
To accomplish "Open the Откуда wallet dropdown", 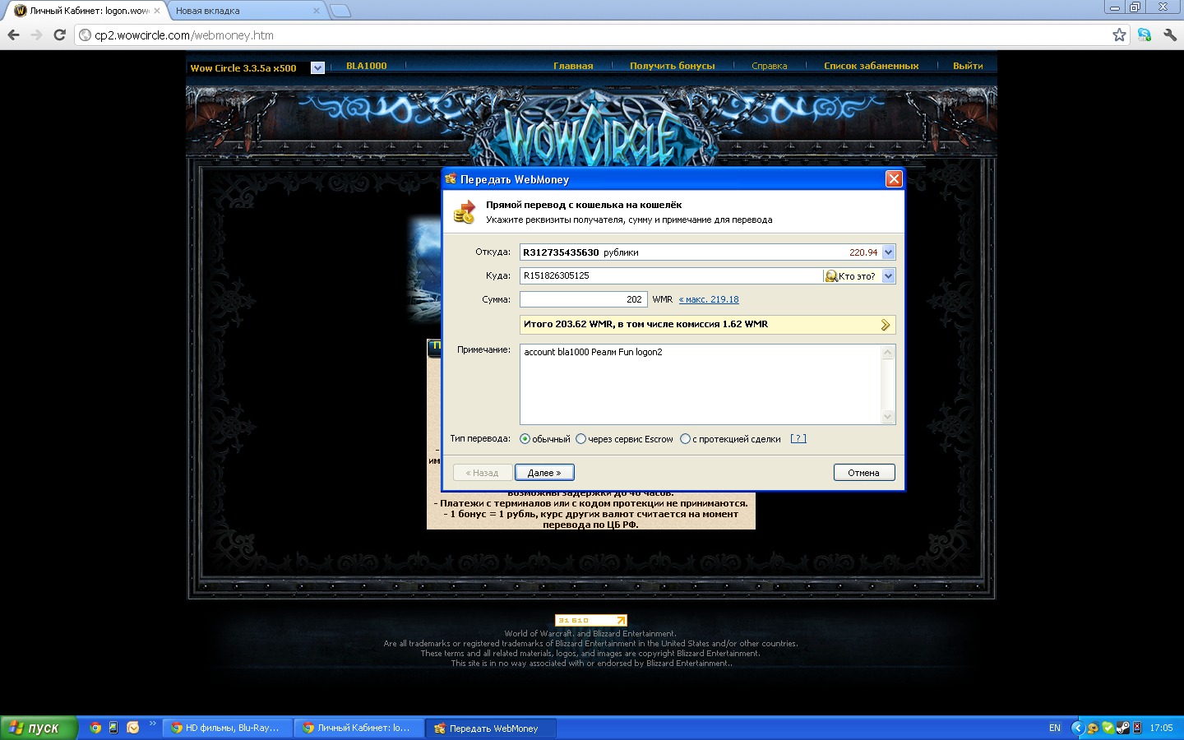I will 888,252.
